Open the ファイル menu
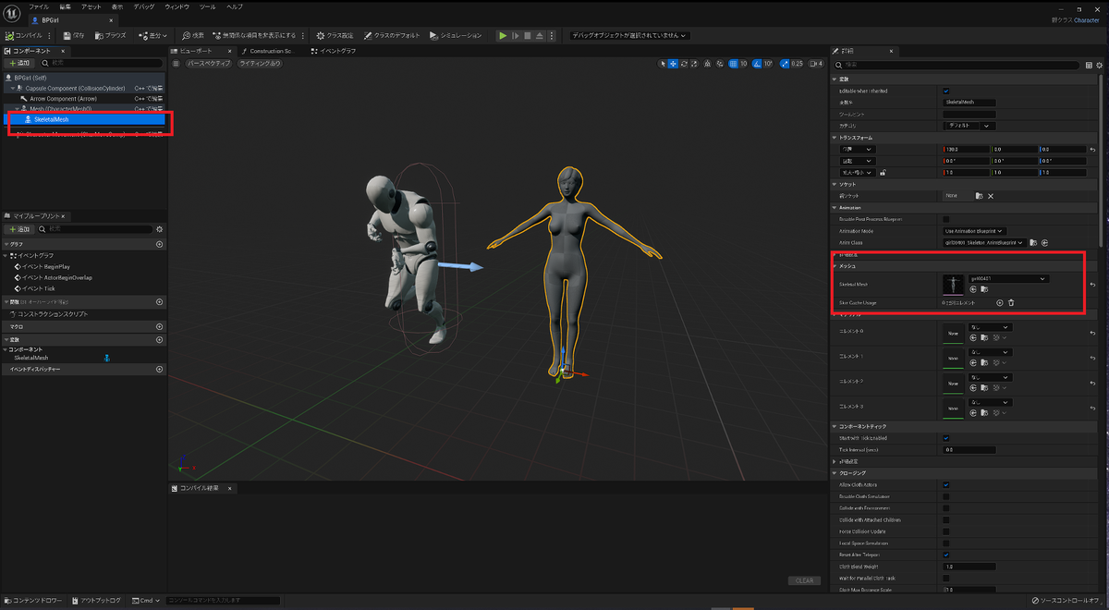Viewport: 1109px width, 610px height. [39, 6]
